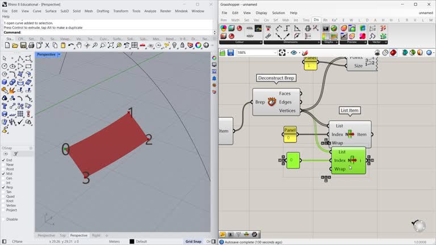The width and height of the screenshot is (436, 245).
Task: Open the Perspective viewport dropdown arrow
Action: (x=59, y=54)
